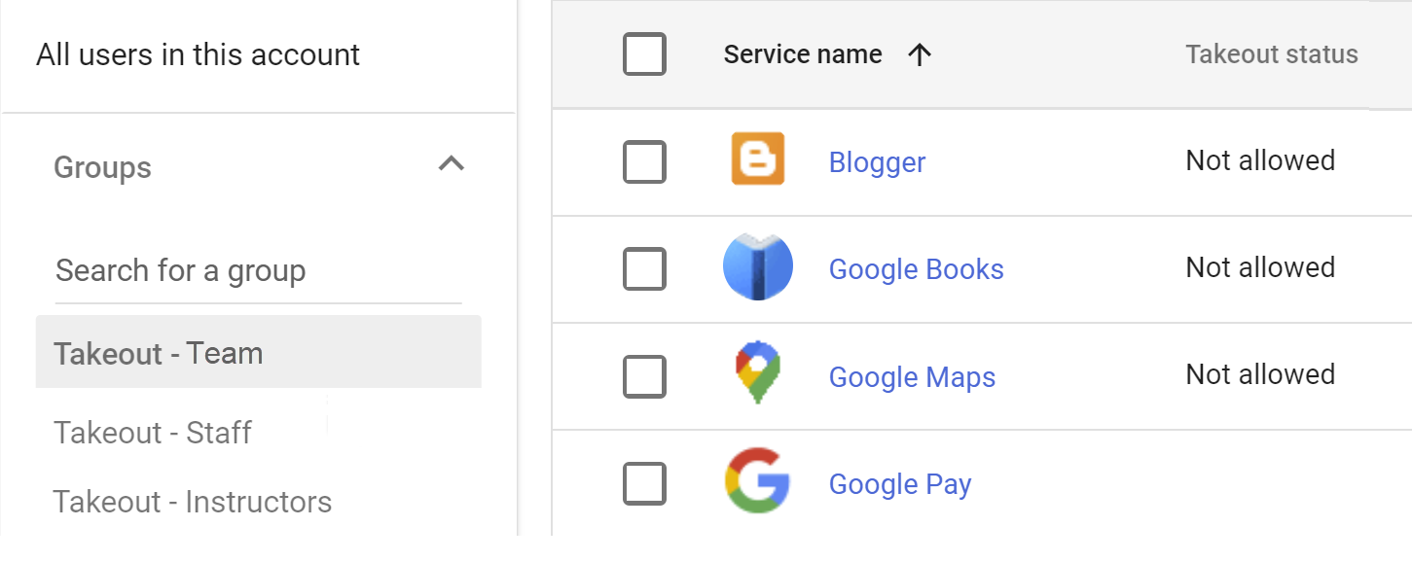Collapse the Groups section chevron
The image size is (1412, 562).
(451, 164)
